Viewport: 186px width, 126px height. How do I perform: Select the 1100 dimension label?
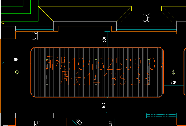[x=17, y=59]
